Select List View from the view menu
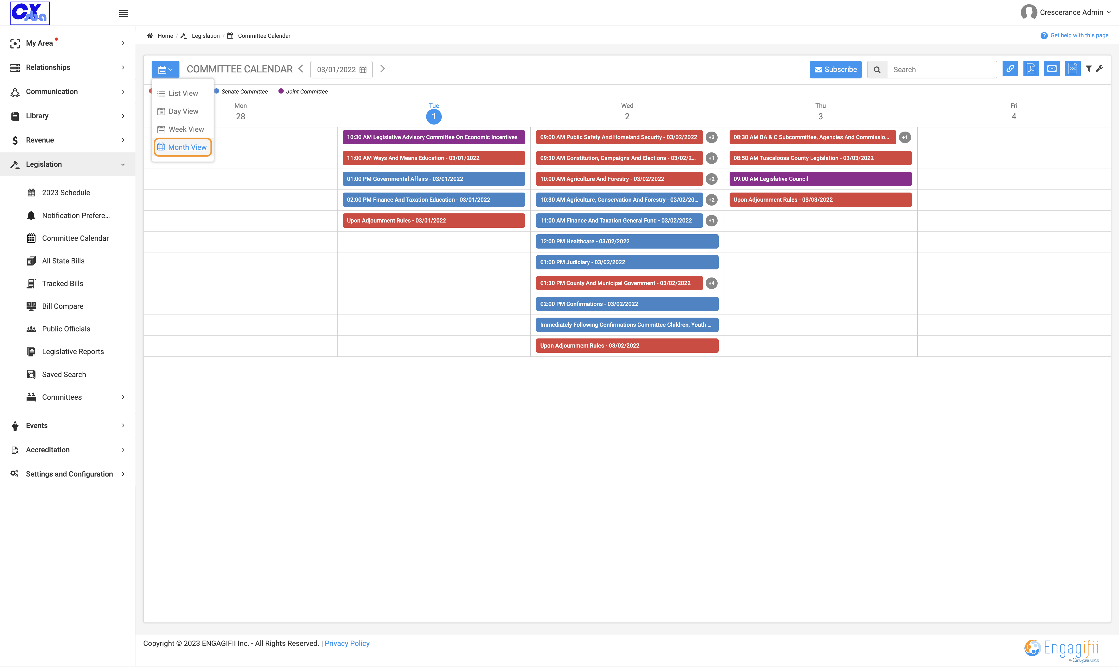The height and width of the screenshot is (667, 1119). click(x=178, y=94)
